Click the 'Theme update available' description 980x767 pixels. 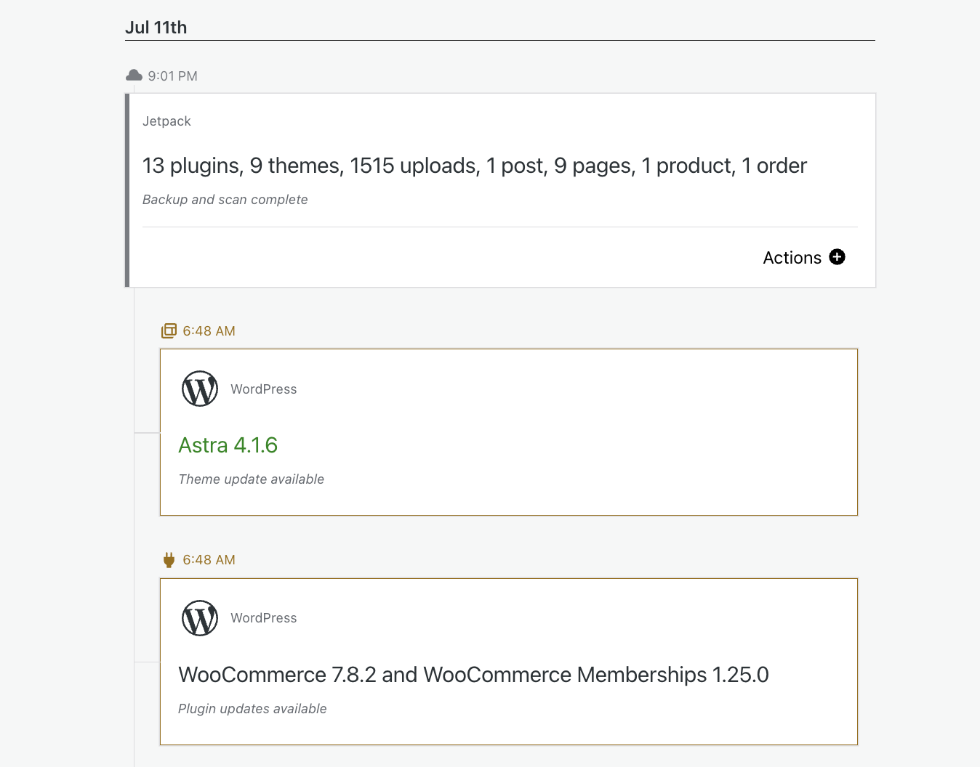(251, 479)
